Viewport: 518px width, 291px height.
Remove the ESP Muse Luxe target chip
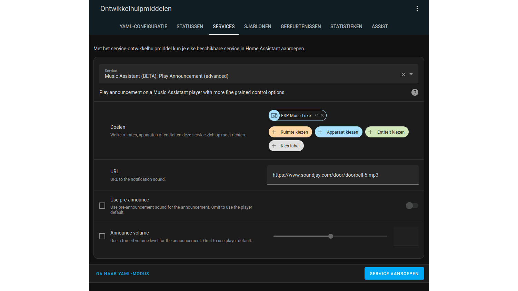(322, 115)
